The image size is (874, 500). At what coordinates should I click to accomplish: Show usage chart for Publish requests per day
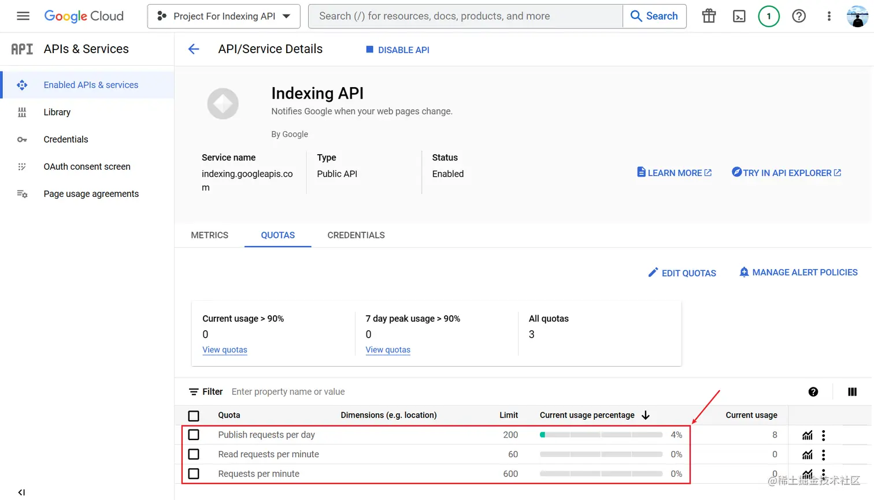[808, 435]
